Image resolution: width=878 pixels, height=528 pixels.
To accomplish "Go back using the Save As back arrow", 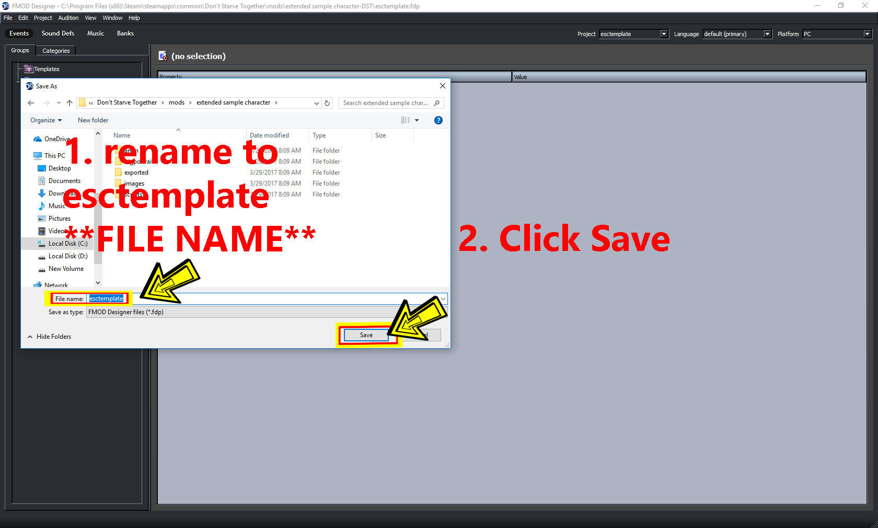I will click(31, 103).
